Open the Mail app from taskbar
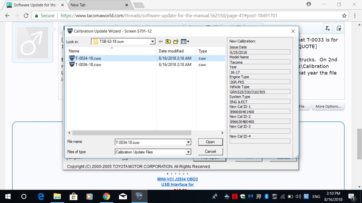This screenshot has height=203, width=362. 123,197
